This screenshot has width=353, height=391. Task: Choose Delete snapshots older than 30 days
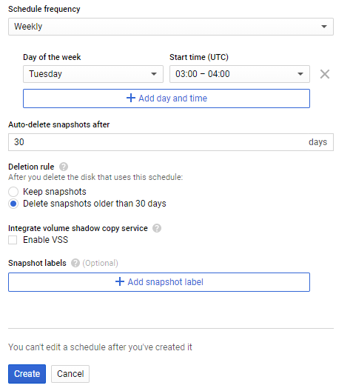(13, 204)
